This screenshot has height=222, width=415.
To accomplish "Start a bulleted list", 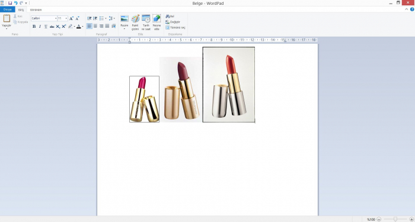I will 101,18.
